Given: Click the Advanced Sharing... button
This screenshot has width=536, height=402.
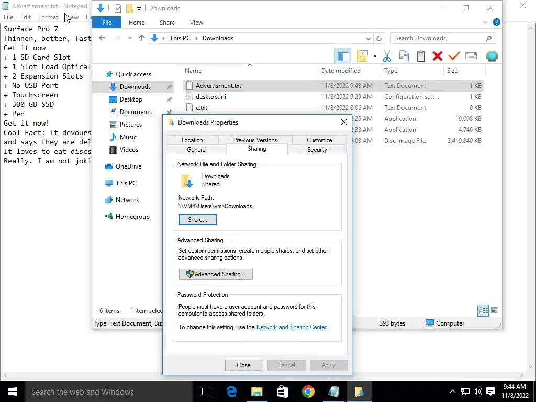Looking at the screenshot, I should pyautogui.click(x=216, y=274).
